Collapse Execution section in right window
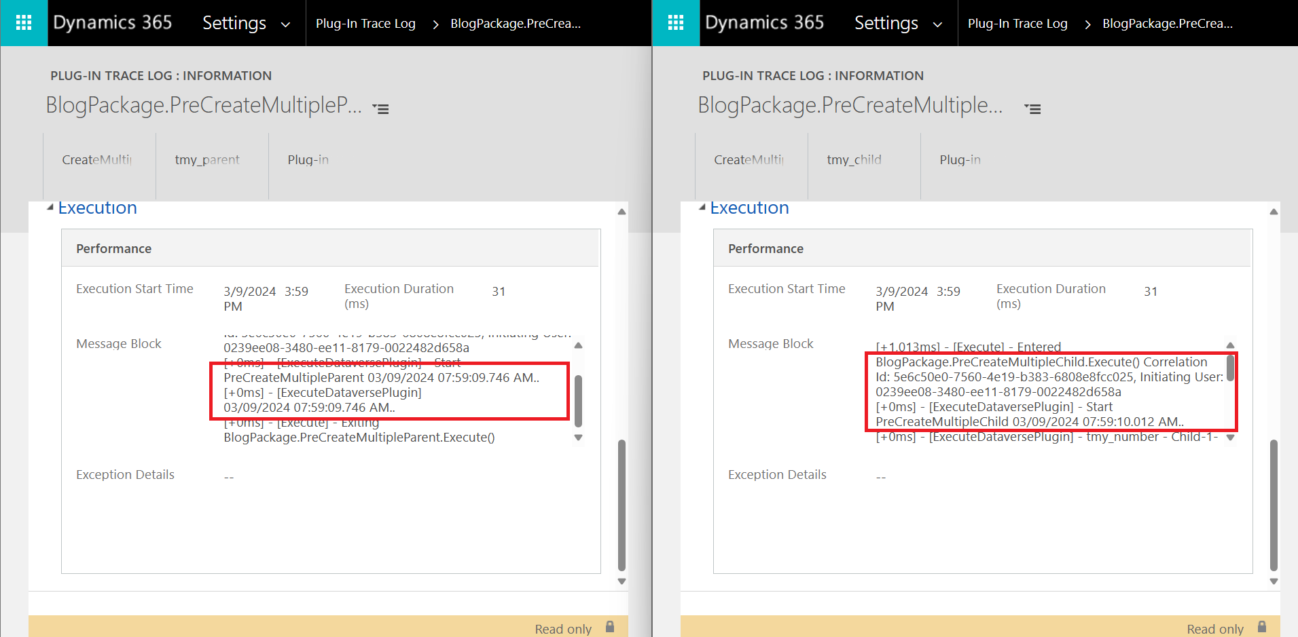The width and height of the screenshot is (1298, 637). 702,208
